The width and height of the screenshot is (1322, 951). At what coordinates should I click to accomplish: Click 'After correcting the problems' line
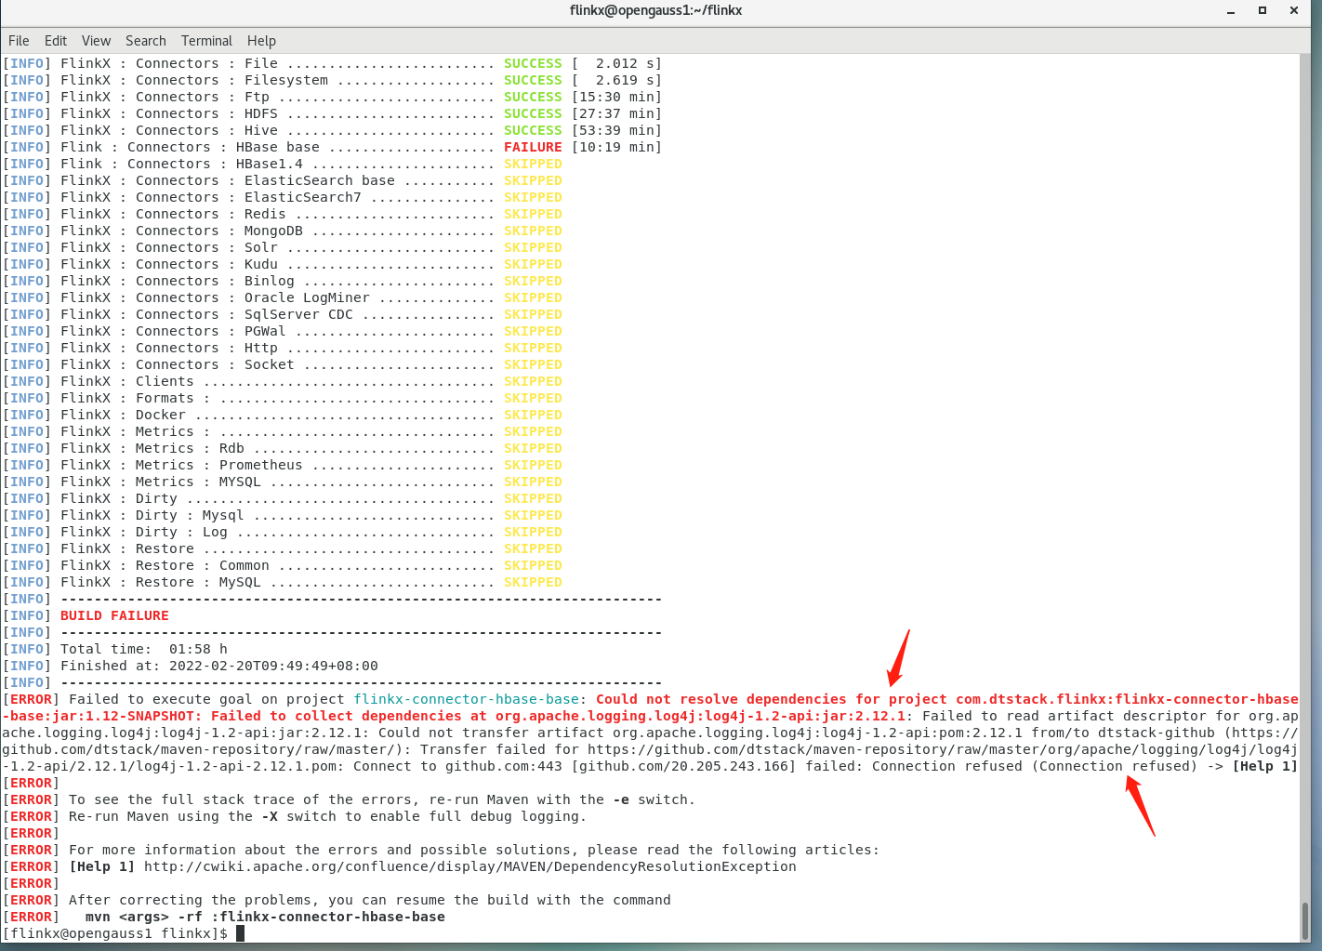[x=370, y=900]
